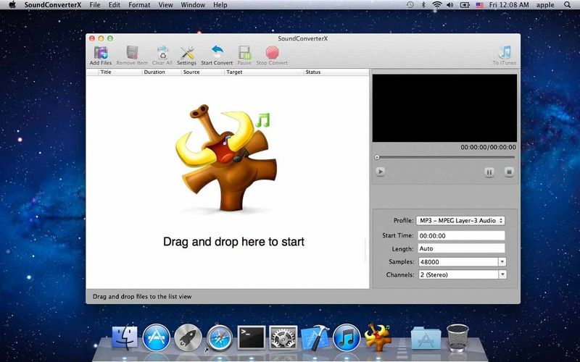Click the apple user name in menu bar
580x362 pixels.
pyautogui.click(x=545, y=5)
